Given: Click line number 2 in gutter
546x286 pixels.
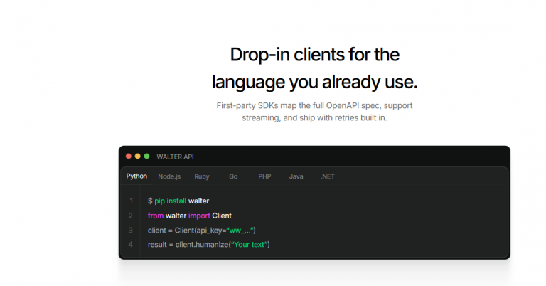Looking at the screenshot, I should click(x=131, y=216).
